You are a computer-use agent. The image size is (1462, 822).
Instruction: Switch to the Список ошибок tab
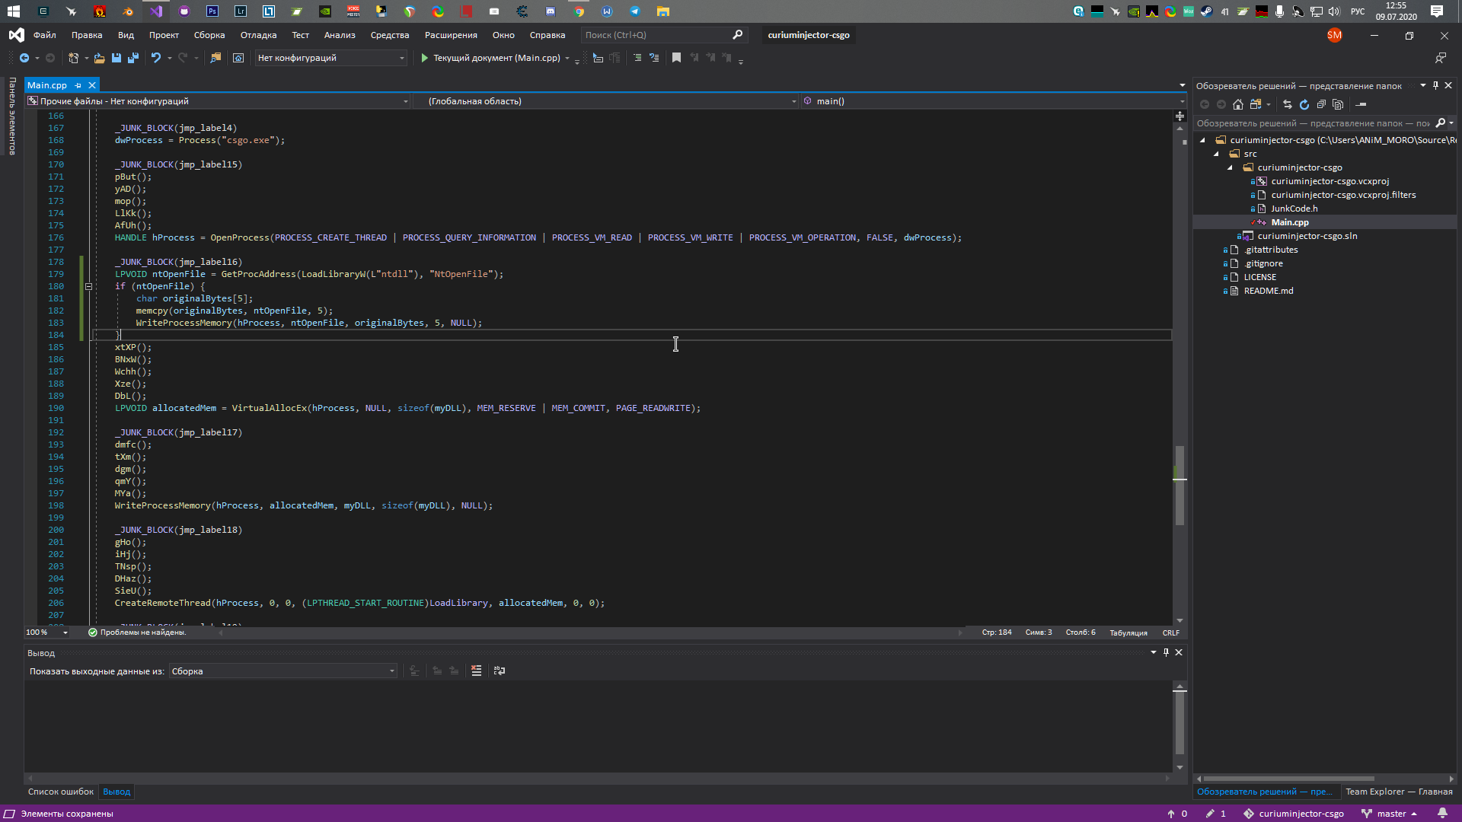pos(60,792)
